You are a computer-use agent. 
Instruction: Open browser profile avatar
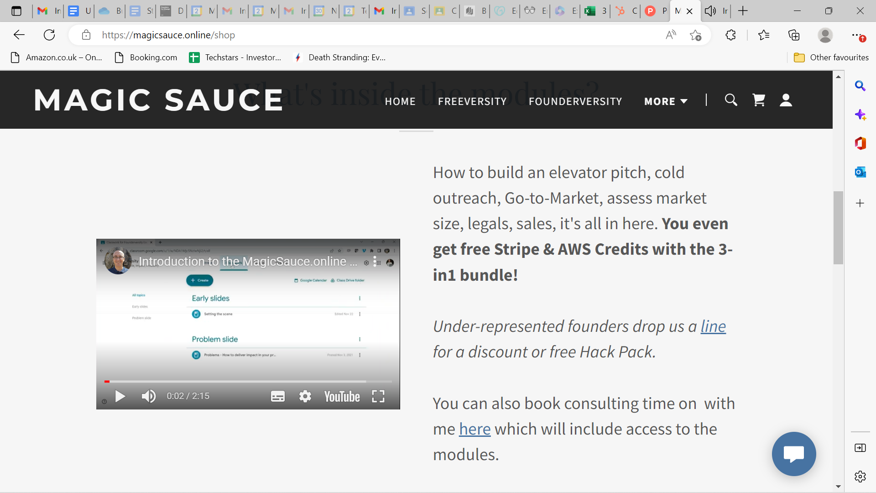coord(825,35)
